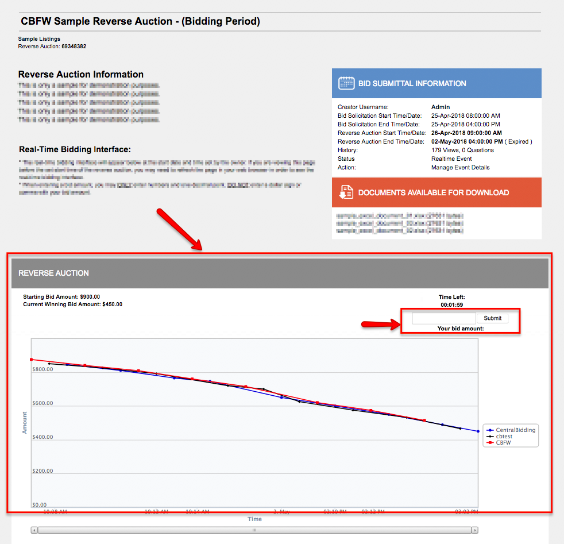Download the first listed sample document

(400, 216)
